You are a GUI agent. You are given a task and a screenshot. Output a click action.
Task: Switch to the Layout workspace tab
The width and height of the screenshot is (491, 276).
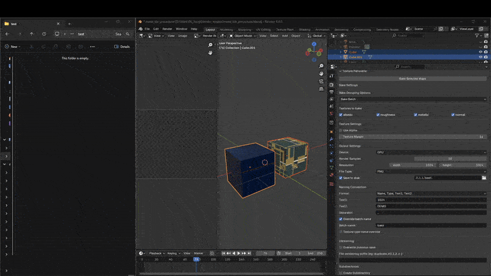coord(210,29)
